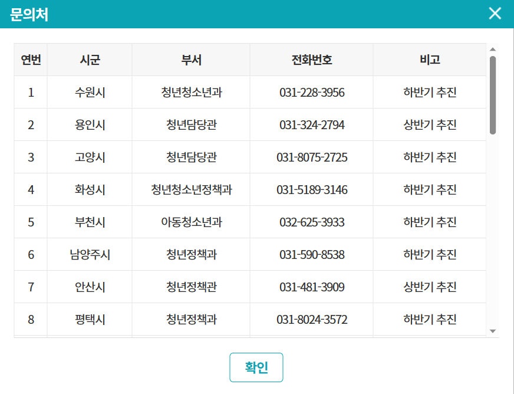
Task: Click the 화성시 row entry
Action: click(89, 189)
